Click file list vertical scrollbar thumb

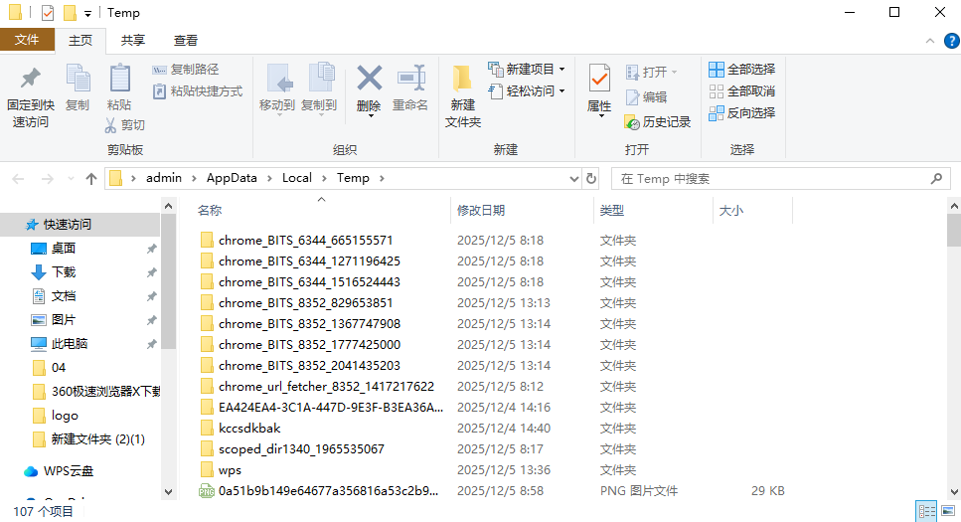pyautogui.click(x=954, y=231)
